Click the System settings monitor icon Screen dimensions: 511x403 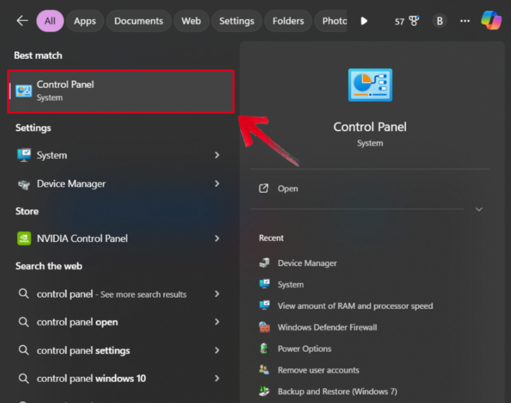[24, 155]
